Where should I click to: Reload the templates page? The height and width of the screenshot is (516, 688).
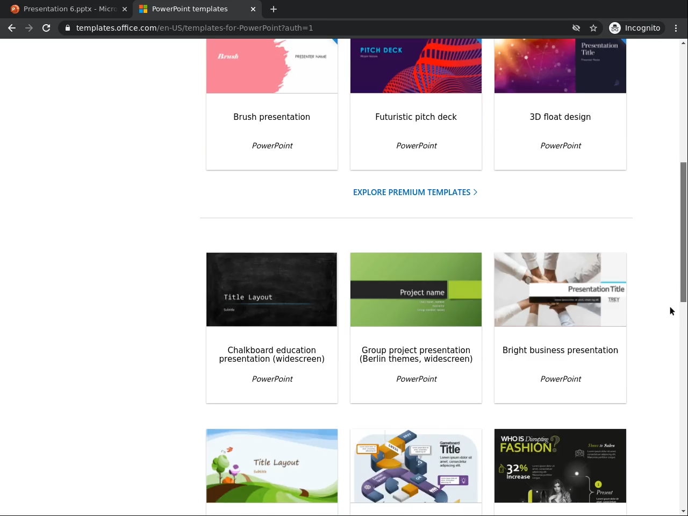46,28
